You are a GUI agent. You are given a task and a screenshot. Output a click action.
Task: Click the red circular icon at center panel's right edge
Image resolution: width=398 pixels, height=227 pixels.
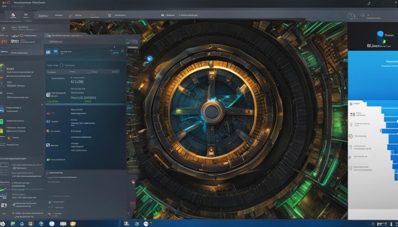coord(133,182)
